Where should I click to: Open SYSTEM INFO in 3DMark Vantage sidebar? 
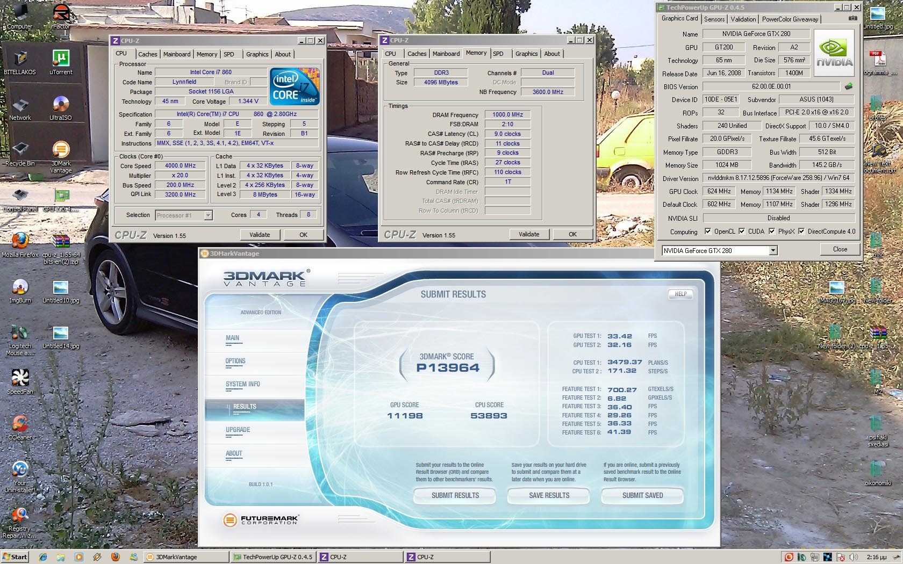243,385
